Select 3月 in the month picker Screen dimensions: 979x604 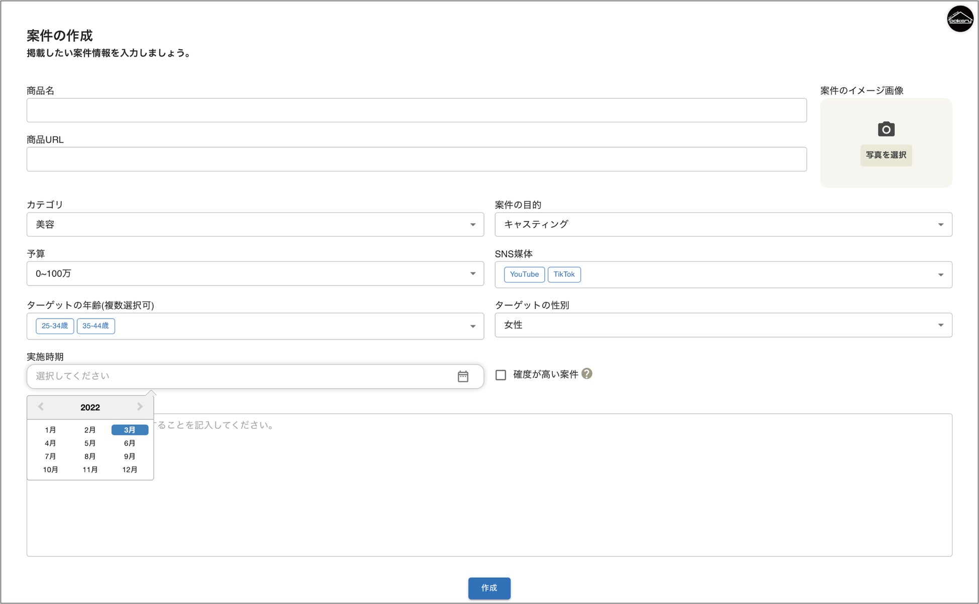130,430
